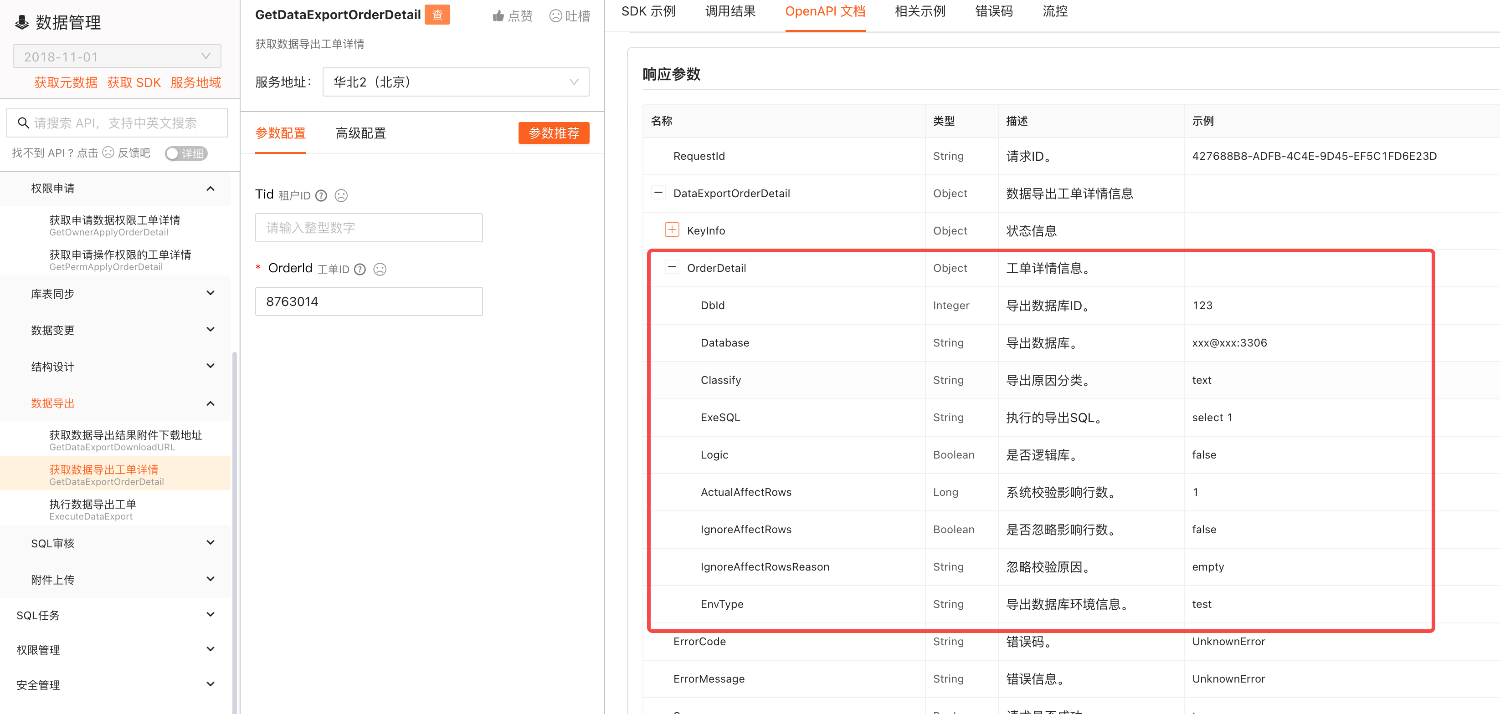1500x714 pixels.
Task: Select the 参数配置 tab
Action: point(280,133)
